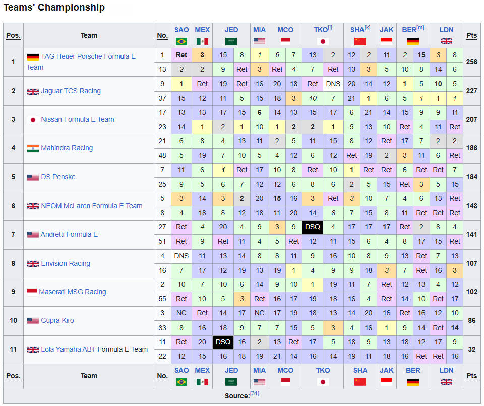Click Pos. abbreviation in top header
This screenshot has height=406, width=484.
(13, 35)
